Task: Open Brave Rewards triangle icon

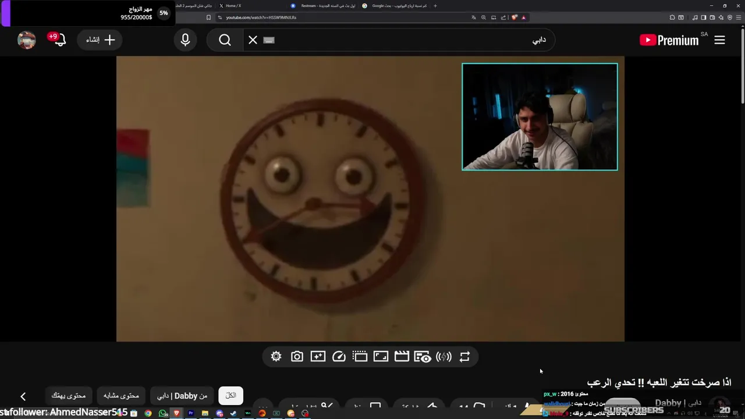Action: pos(524,17)
